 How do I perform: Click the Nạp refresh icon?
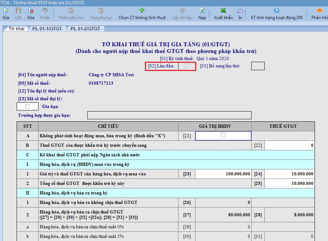point(202,11)
